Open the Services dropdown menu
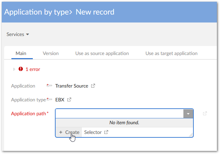This screenshot has width=220, height=154. (18, 34)
